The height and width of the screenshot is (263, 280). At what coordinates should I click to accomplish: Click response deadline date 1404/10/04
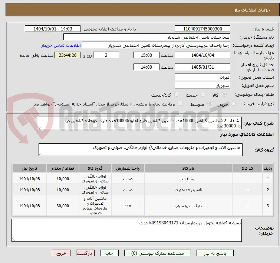click(x=202, y=55)
